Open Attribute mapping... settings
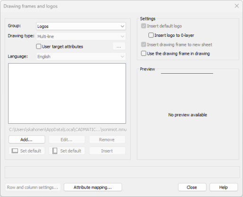This screenshot has width=243, height=197. [93, 187]
